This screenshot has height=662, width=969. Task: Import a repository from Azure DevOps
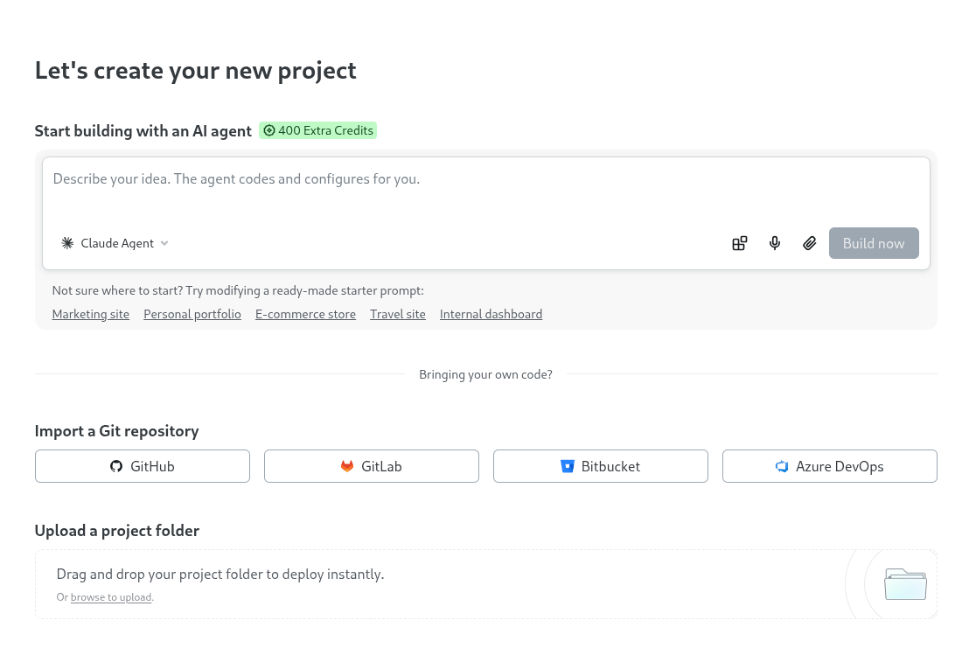tap(829, 466)
